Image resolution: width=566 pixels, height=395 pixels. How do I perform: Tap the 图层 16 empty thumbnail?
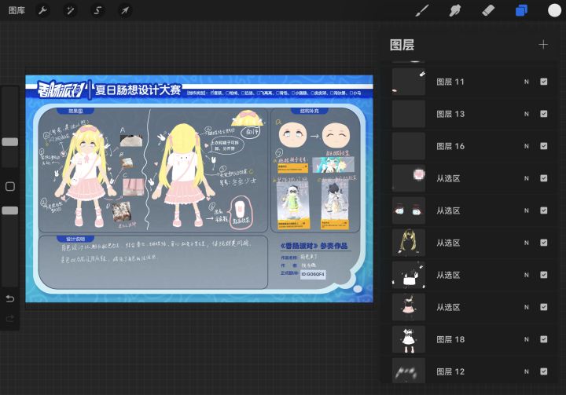pyautogui.click(x=409, y=146)
